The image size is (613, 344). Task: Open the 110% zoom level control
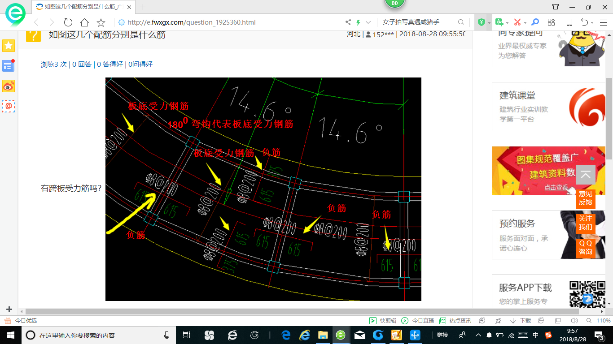(x=599, y=321)
